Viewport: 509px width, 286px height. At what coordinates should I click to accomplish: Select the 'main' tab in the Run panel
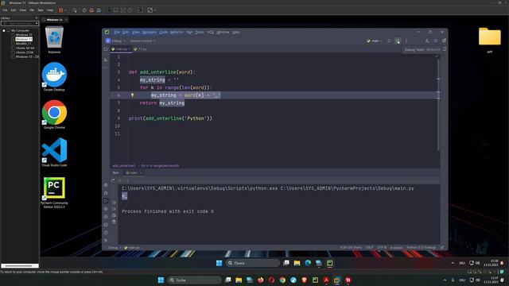click(x=134, y=173)
